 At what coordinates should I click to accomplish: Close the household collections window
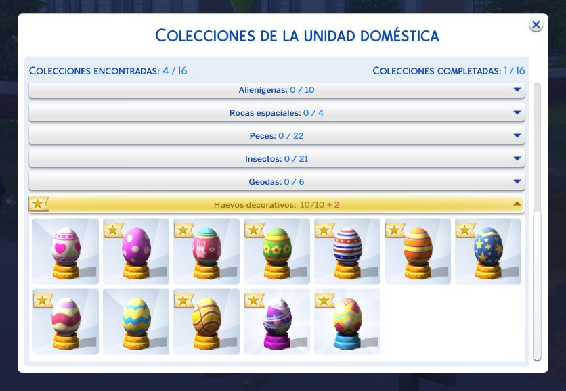click(x=536, y=25)
